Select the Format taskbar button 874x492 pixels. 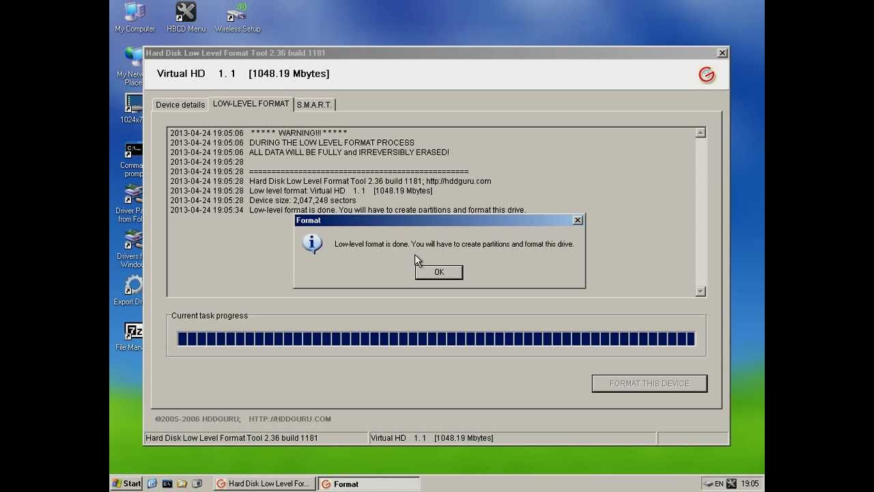(x=369, y=484)
